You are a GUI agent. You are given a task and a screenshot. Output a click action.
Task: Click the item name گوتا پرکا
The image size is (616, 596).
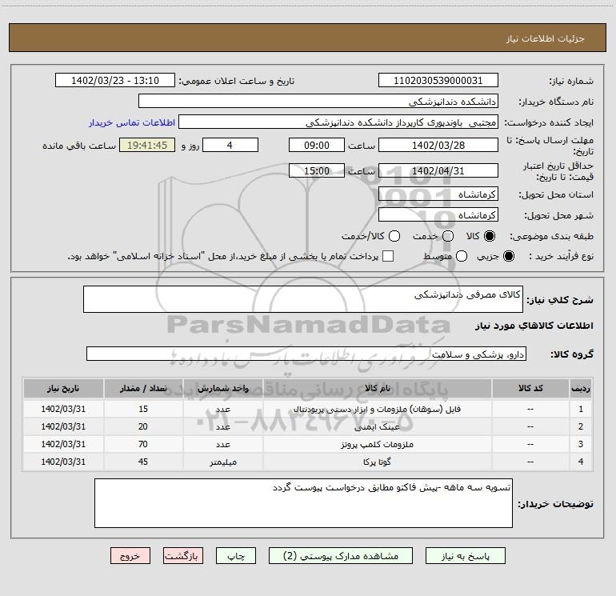[377, 462]
